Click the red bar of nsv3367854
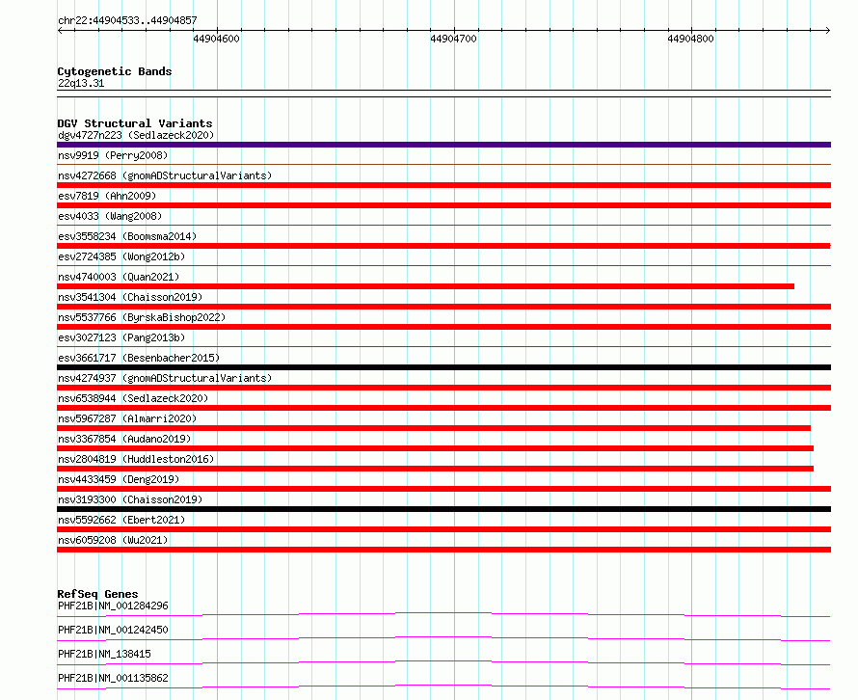This screenshot has height=700, width=858. click(435, 448)
